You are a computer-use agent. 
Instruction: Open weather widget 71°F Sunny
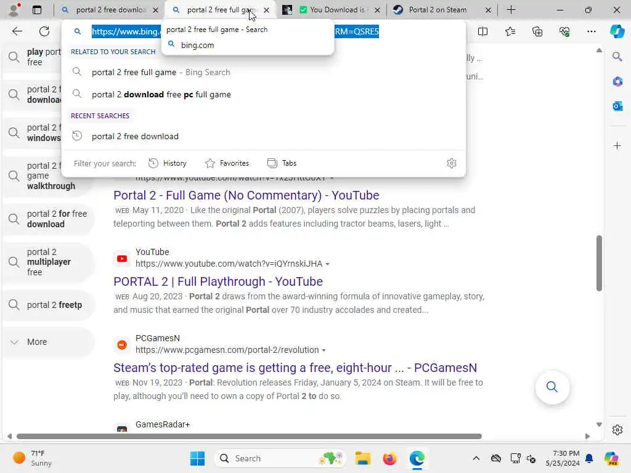coord(32,458)
